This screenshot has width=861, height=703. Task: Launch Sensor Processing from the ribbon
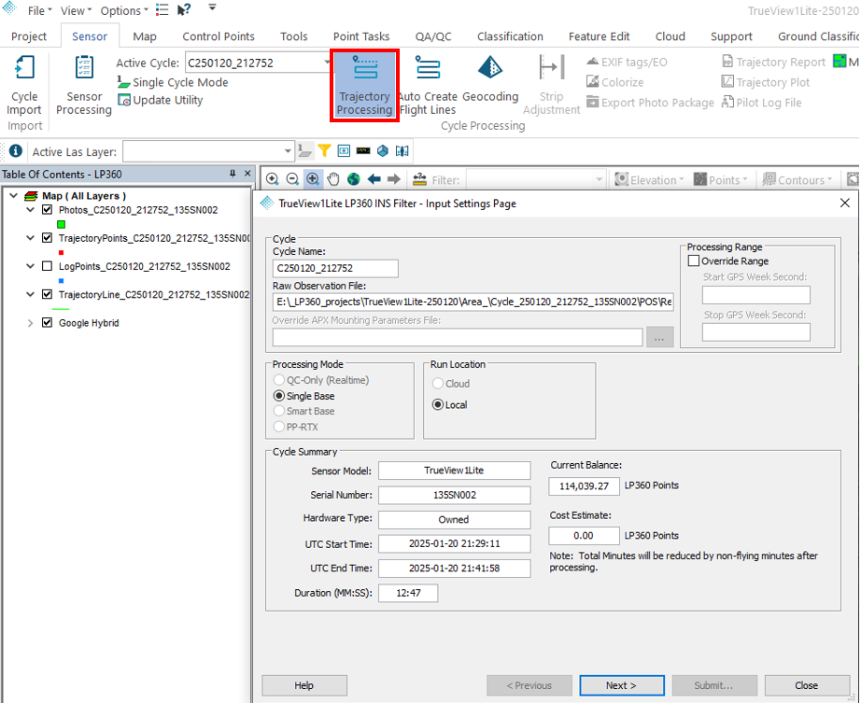pos(84,85)
